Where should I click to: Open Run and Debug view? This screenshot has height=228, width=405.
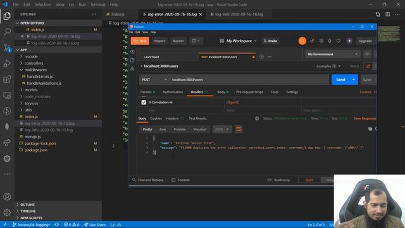(x=7, y=63)
